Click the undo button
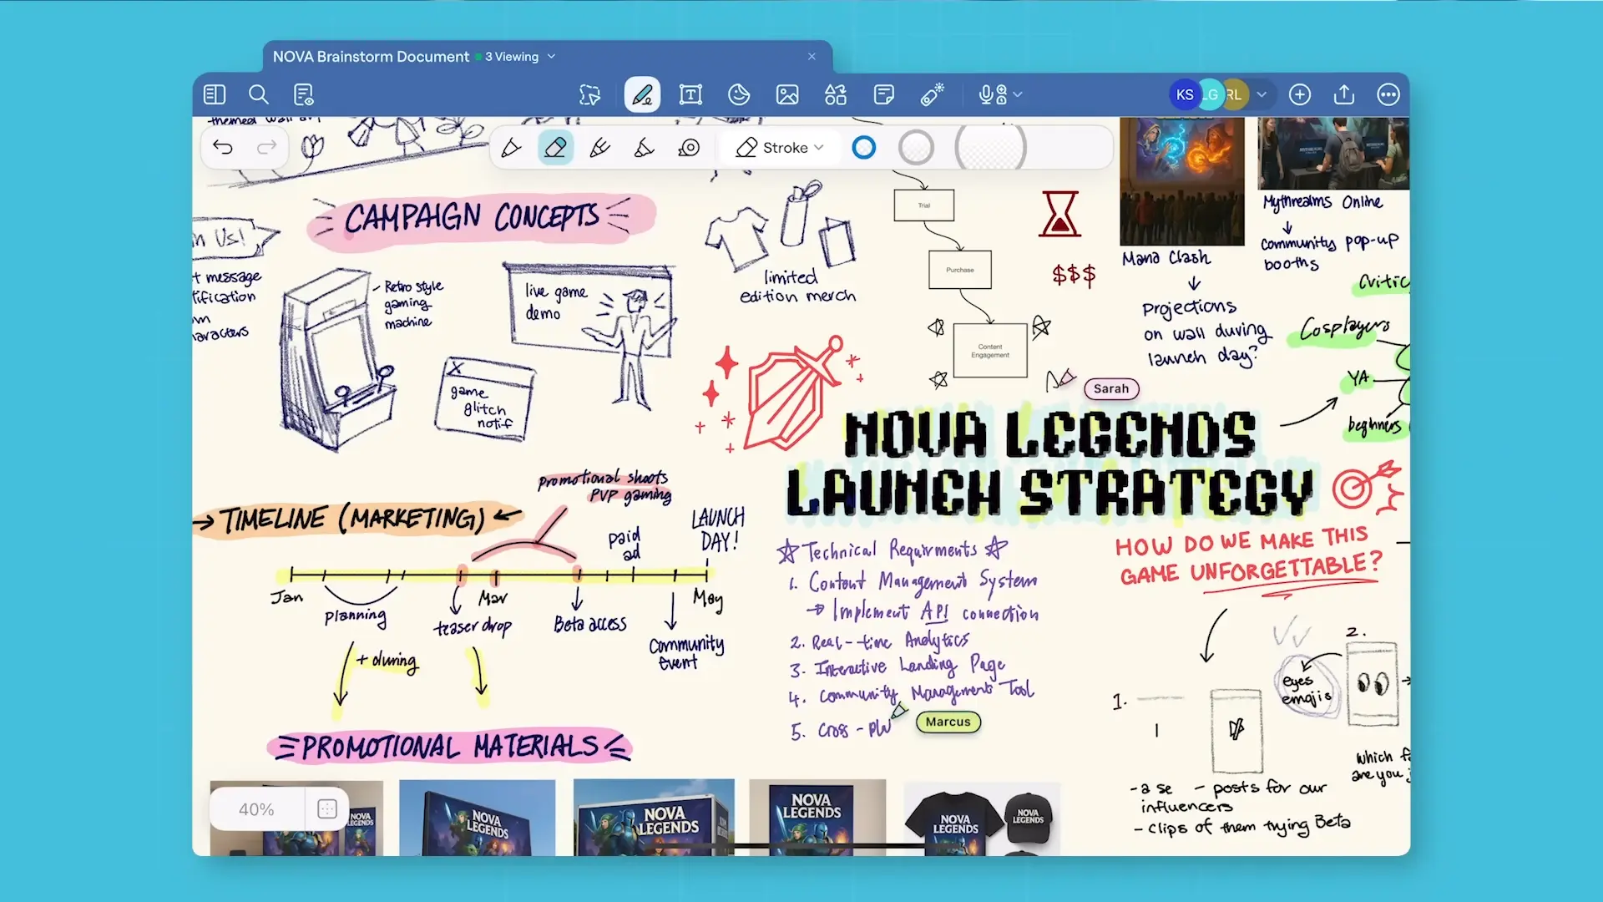 223,148
